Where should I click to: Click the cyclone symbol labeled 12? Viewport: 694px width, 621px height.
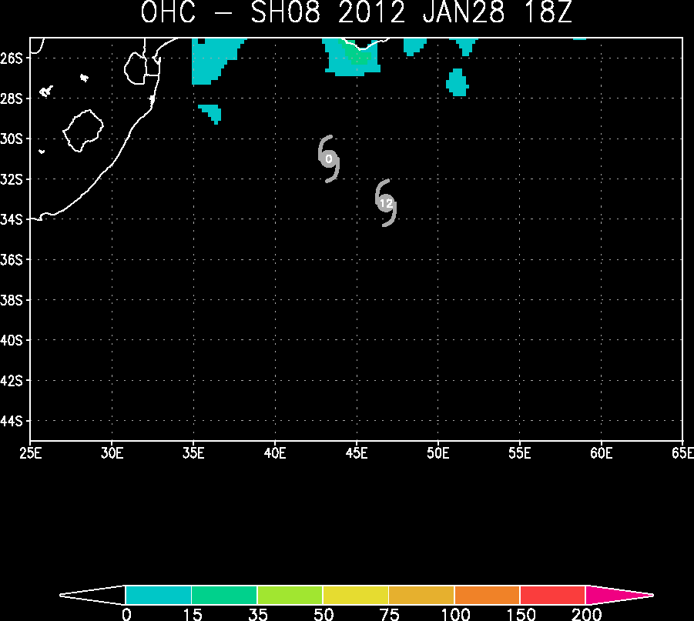pos(385,203)
